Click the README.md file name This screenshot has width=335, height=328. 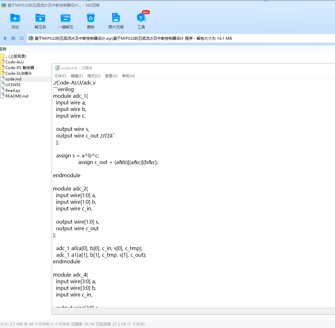pyautogui.click(x=17, y=96)
